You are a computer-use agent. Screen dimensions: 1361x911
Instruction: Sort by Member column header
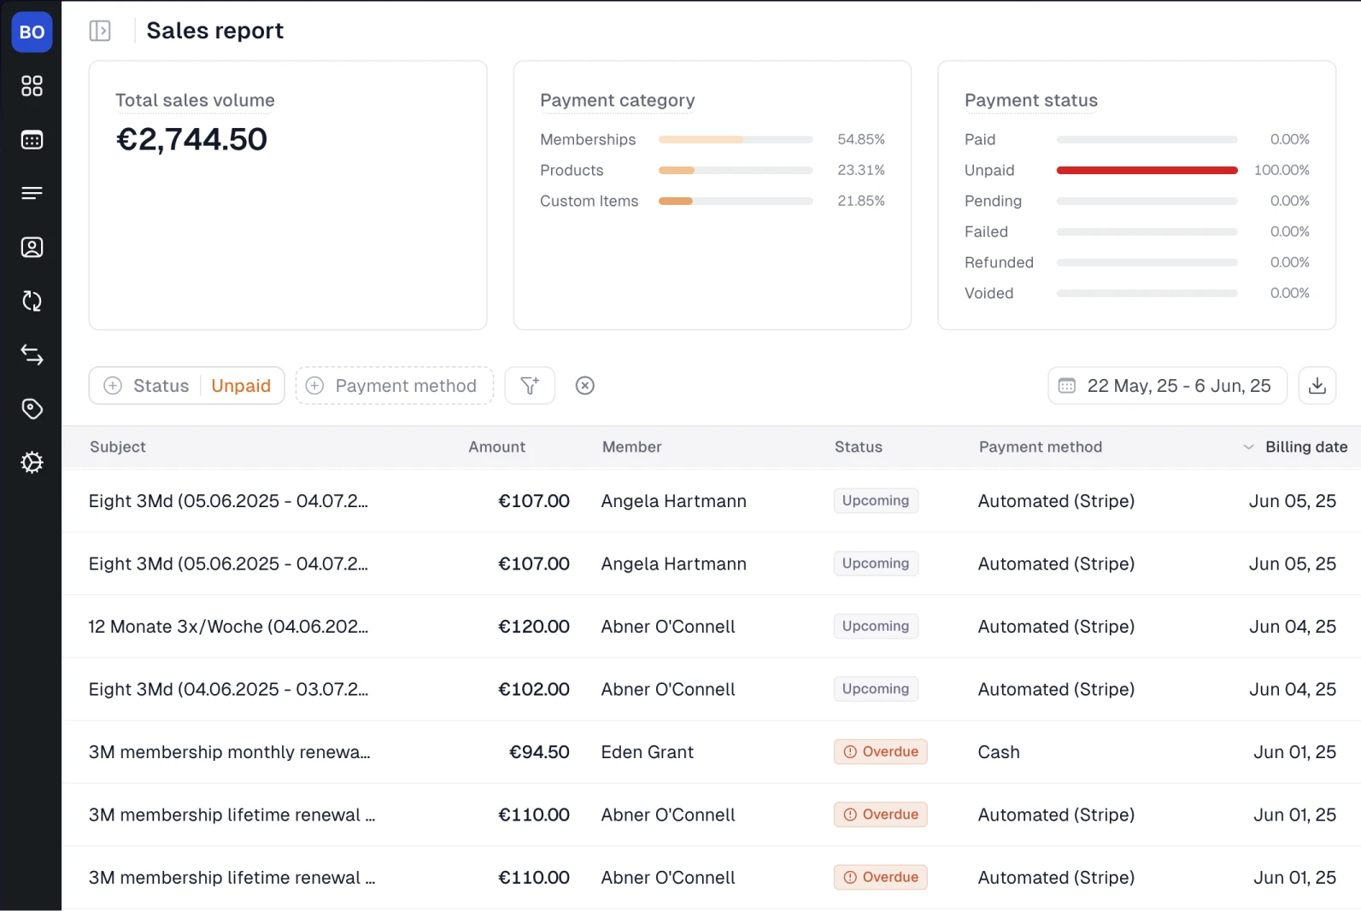(632, 447)
